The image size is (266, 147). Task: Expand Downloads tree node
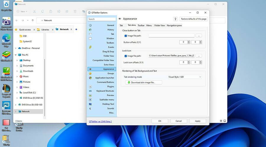17,71
